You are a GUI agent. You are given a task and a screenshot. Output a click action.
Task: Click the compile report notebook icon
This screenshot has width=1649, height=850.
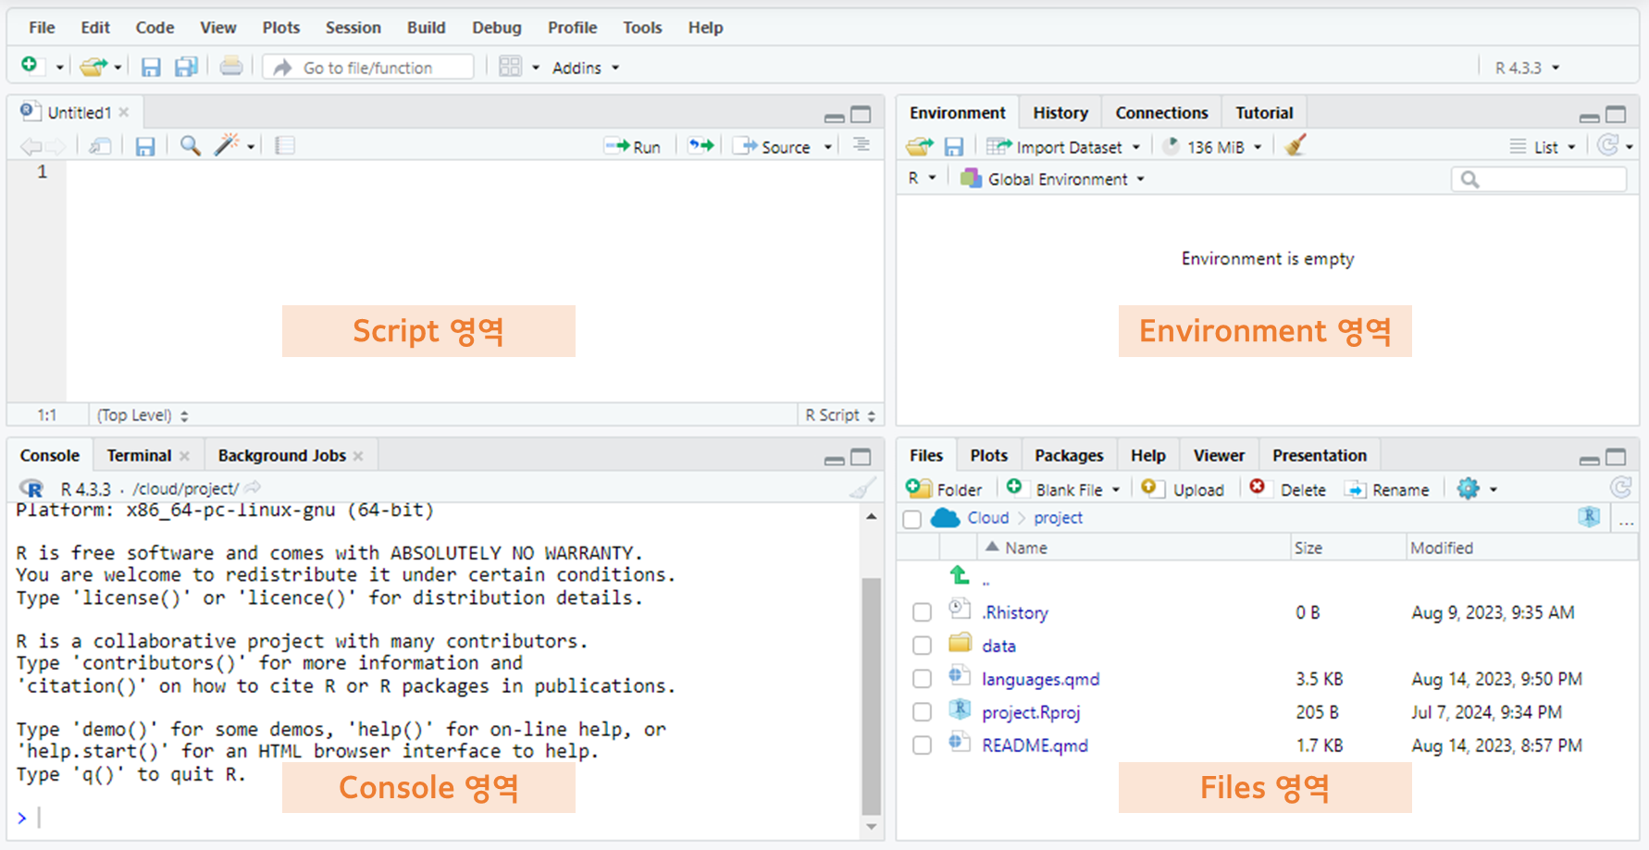click(285, 146)
